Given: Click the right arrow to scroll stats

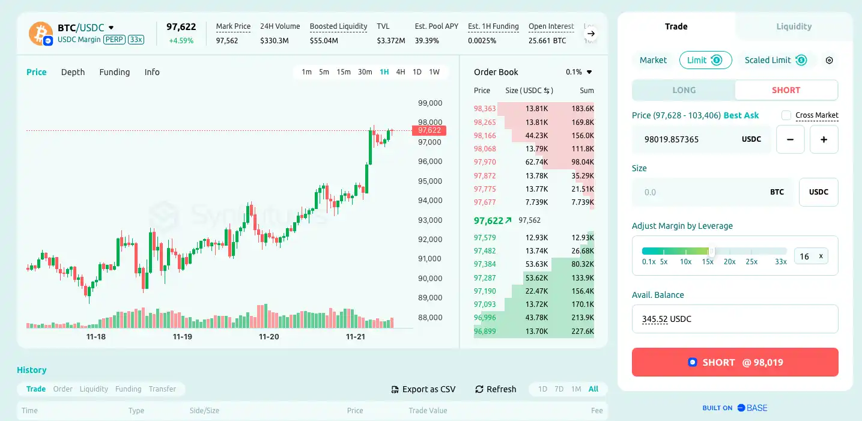Looking at the screenshot, I should (590, 34).
